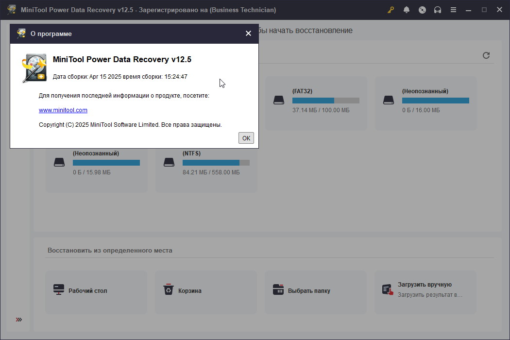Click the 'Выбрать папку' folder icon

pos(278,289)
